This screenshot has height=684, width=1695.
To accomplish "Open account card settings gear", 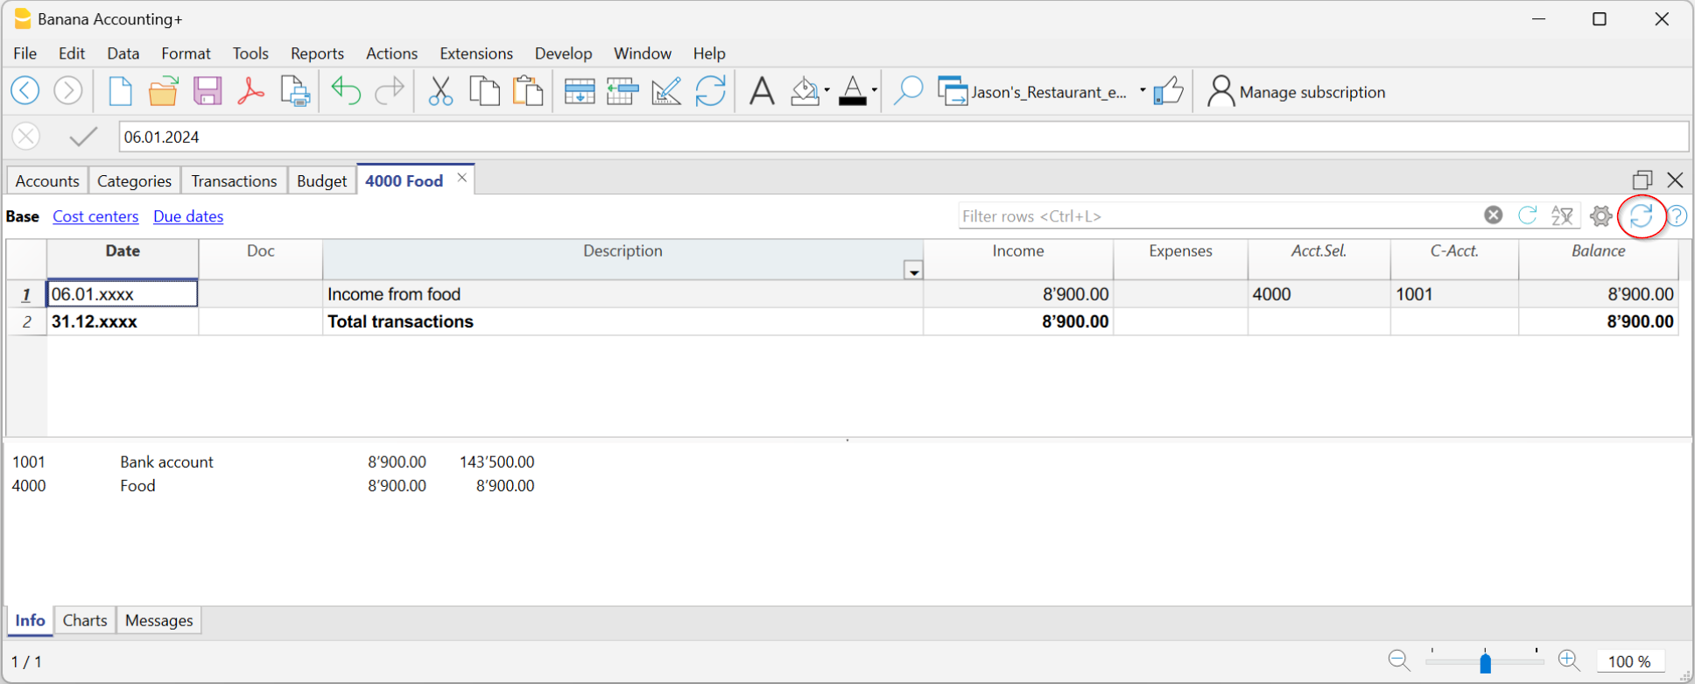I will [1600, 216].
